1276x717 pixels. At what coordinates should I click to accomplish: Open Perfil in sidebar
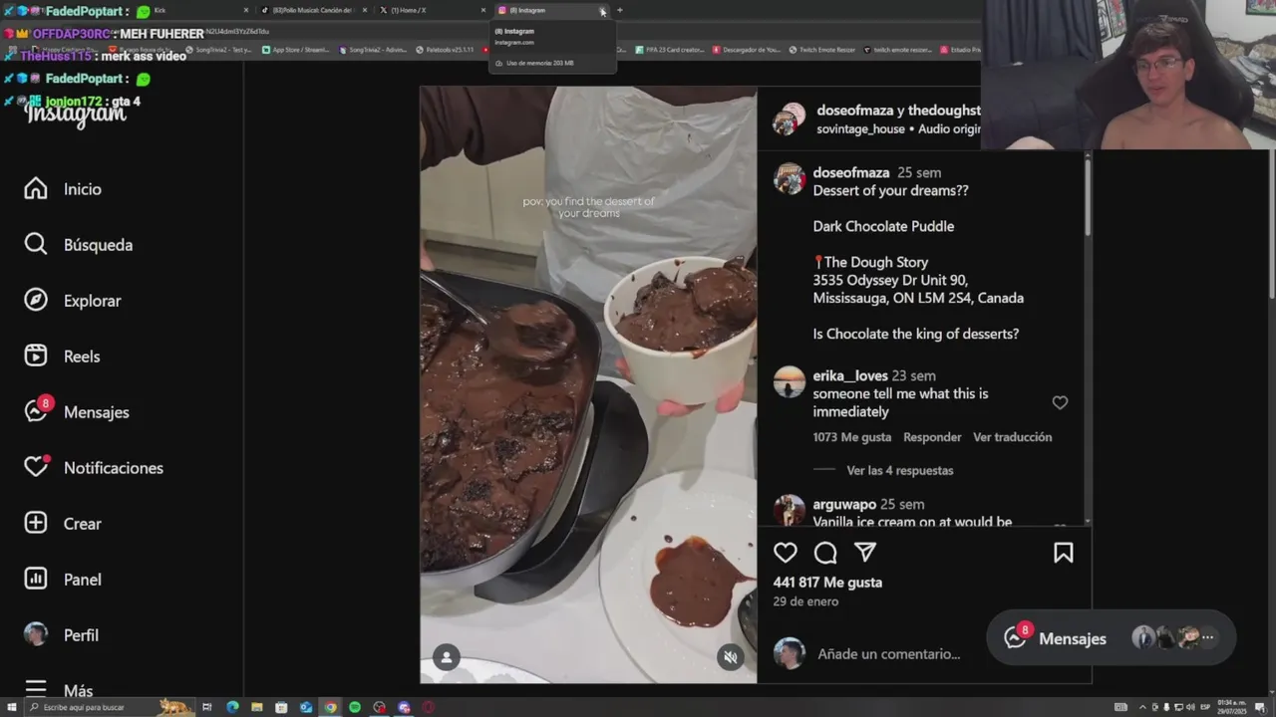(x=62, y=635)
